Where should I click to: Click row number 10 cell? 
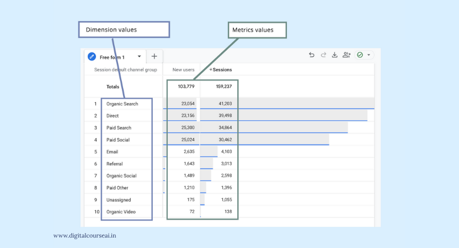pyautogui.click(x=97, y=212)
